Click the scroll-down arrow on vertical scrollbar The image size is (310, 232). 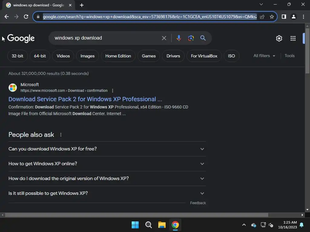pyautogui.click(x=307, y=210)
